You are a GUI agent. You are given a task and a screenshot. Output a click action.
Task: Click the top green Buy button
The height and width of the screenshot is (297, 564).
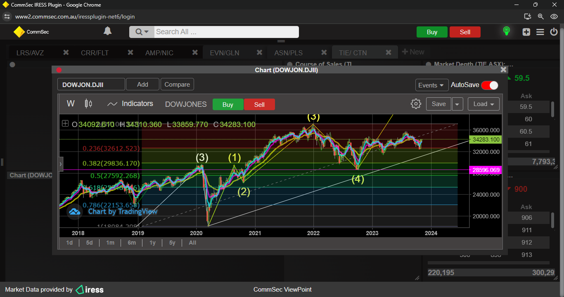click(432, 32)
